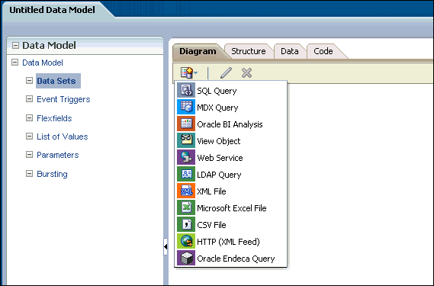
Task: Switch to the Diagram tab
Action: pos(198,51)
